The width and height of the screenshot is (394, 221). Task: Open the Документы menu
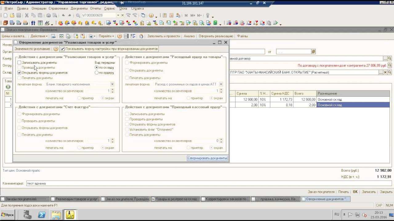point(79,9)
